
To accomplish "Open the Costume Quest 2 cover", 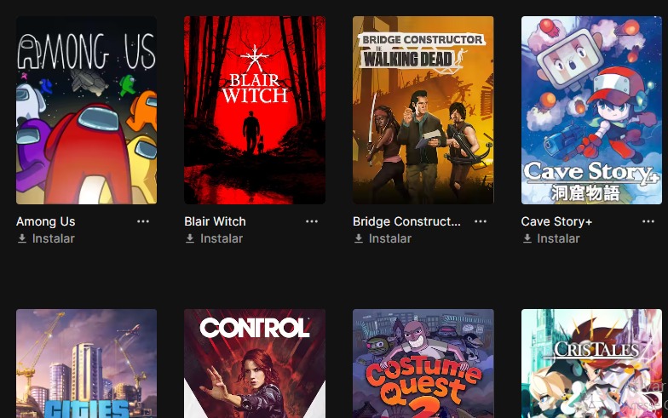I will tap(423, 364).
